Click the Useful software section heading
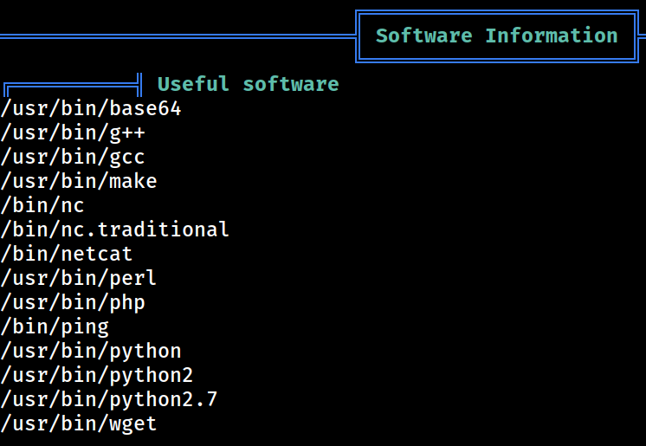The image size is (646, 446). coord(248,84)
